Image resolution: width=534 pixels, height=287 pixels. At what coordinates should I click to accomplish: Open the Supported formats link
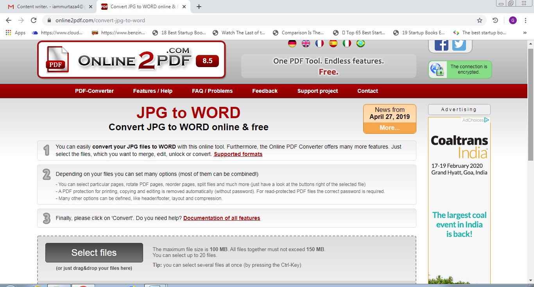click(238, 154)
